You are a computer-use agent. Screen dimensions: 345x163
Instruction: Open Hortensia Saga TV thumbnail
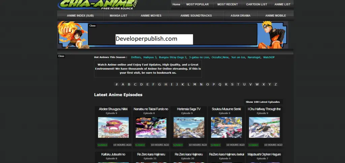click(189, 127)
